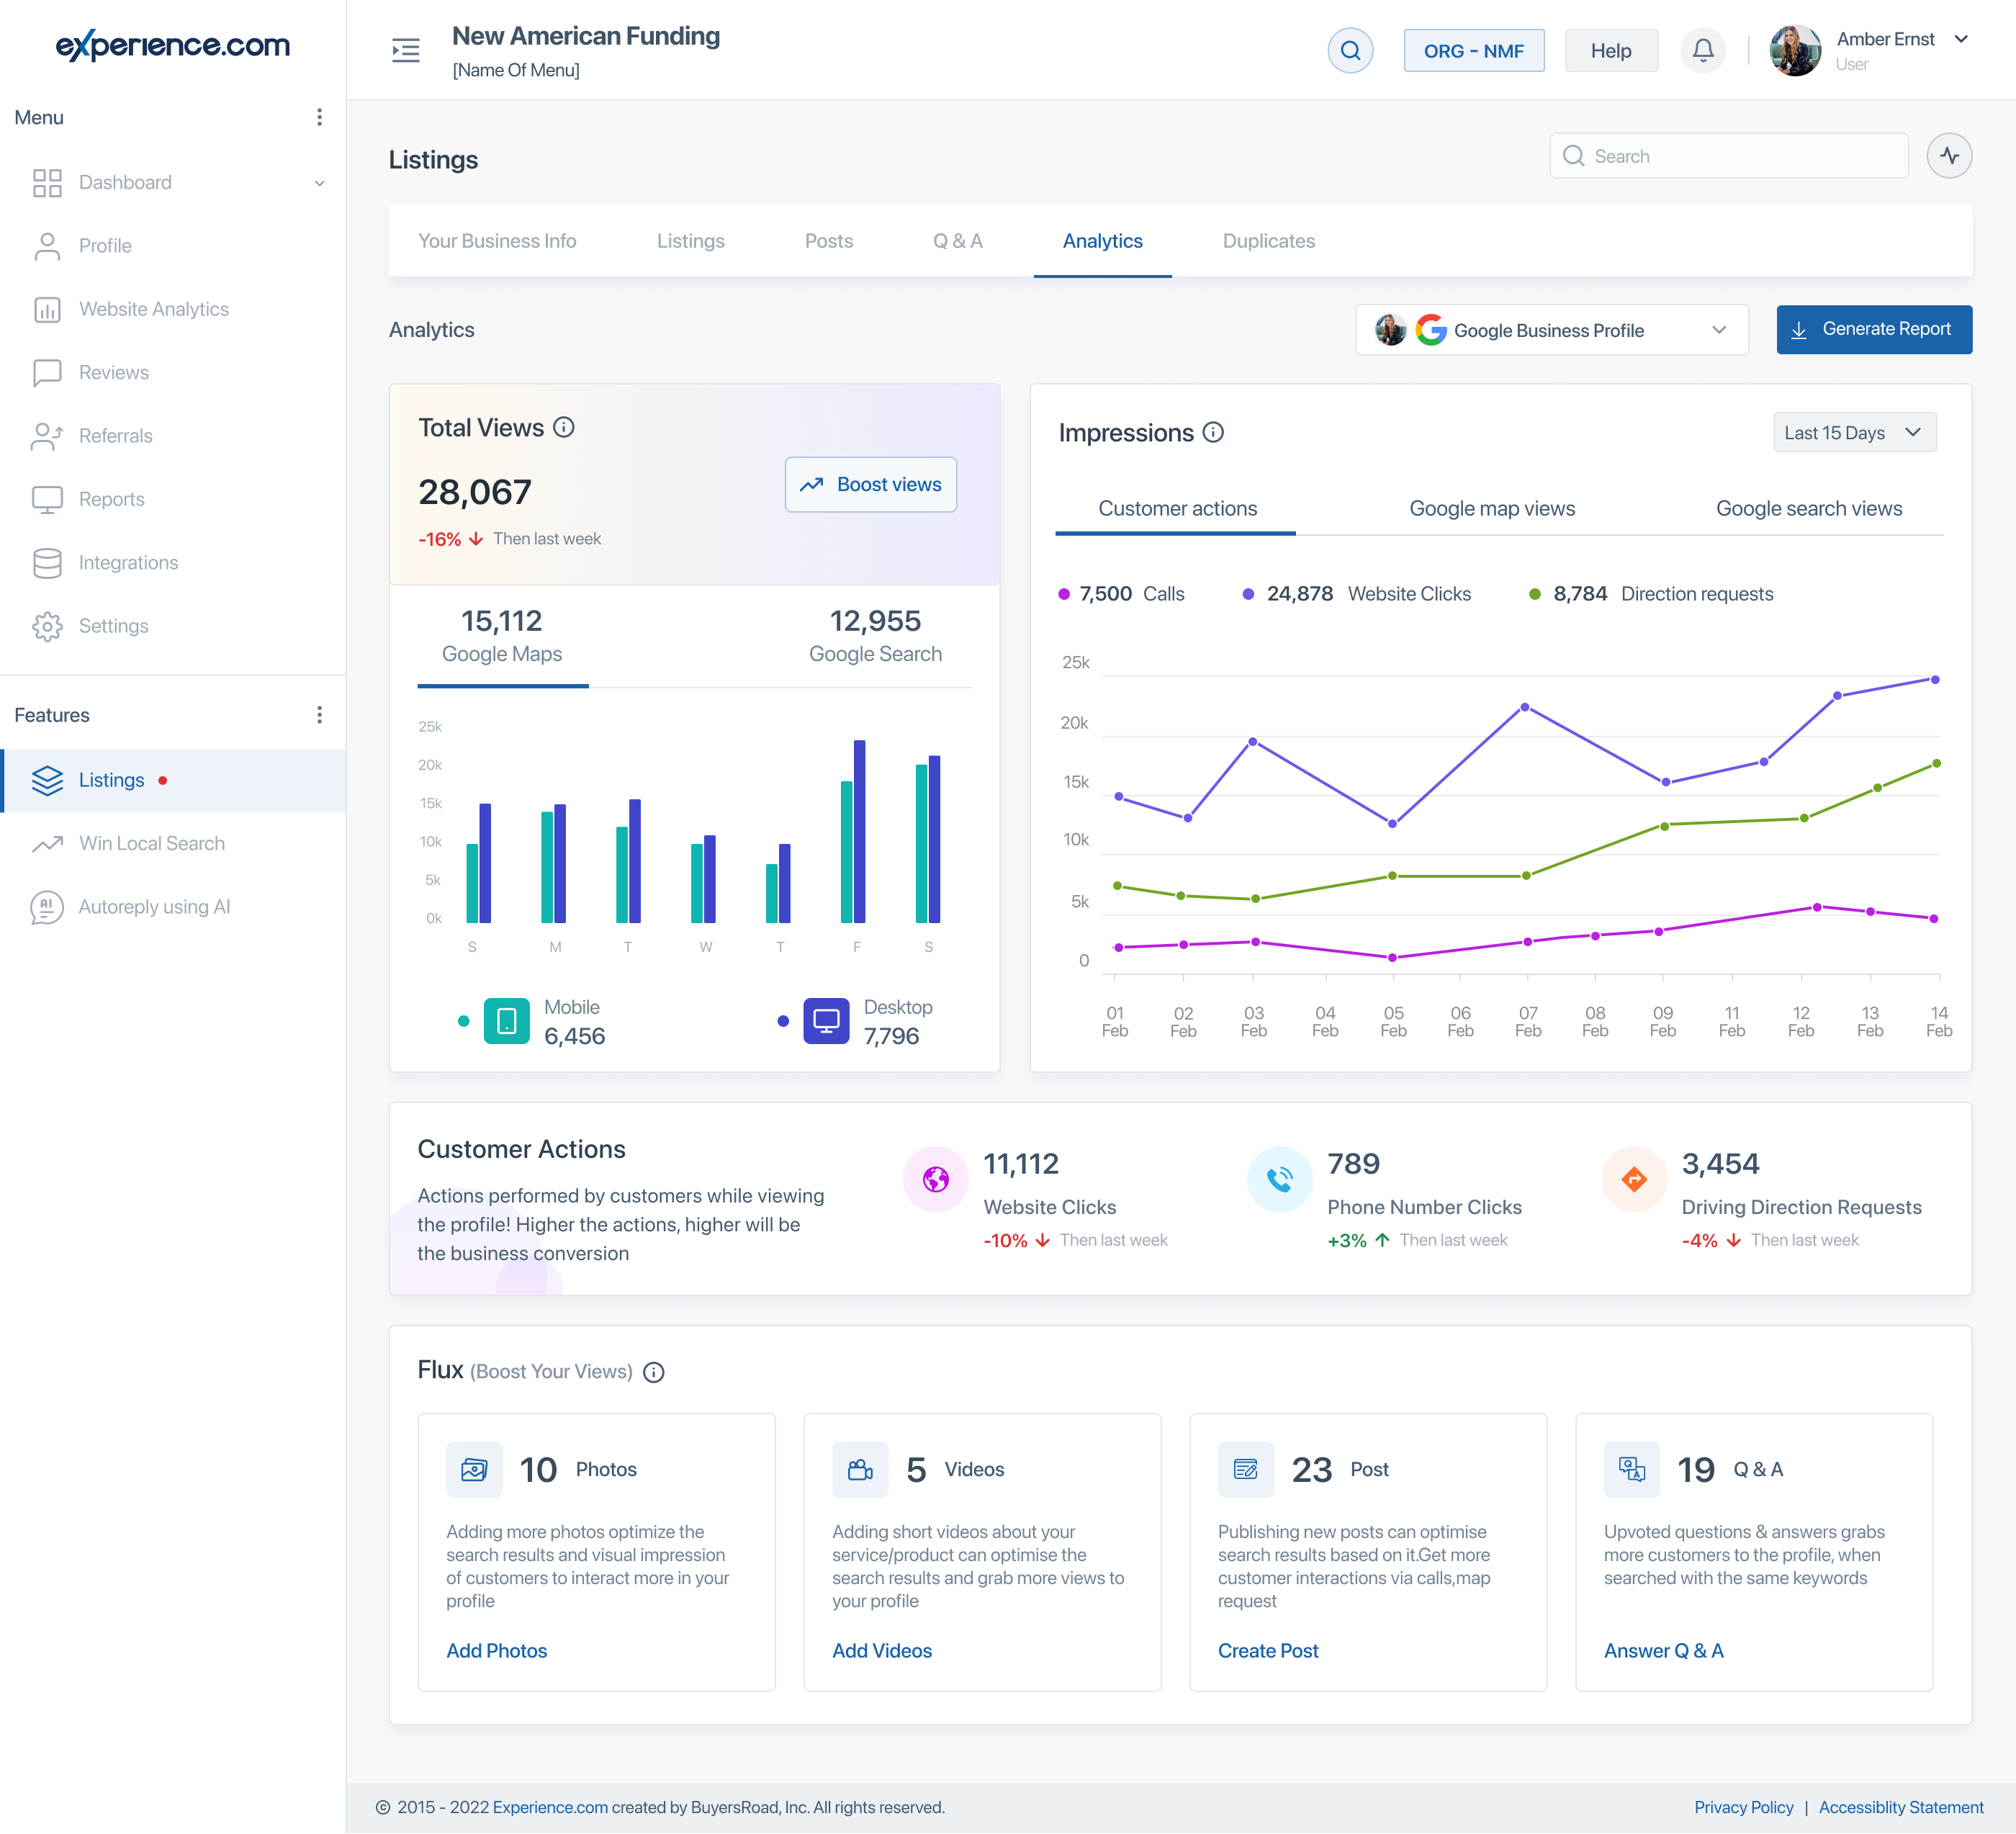The image size is (2016, 1834).
Task: Open Menu section three-dot options
Action: (319, 118)
